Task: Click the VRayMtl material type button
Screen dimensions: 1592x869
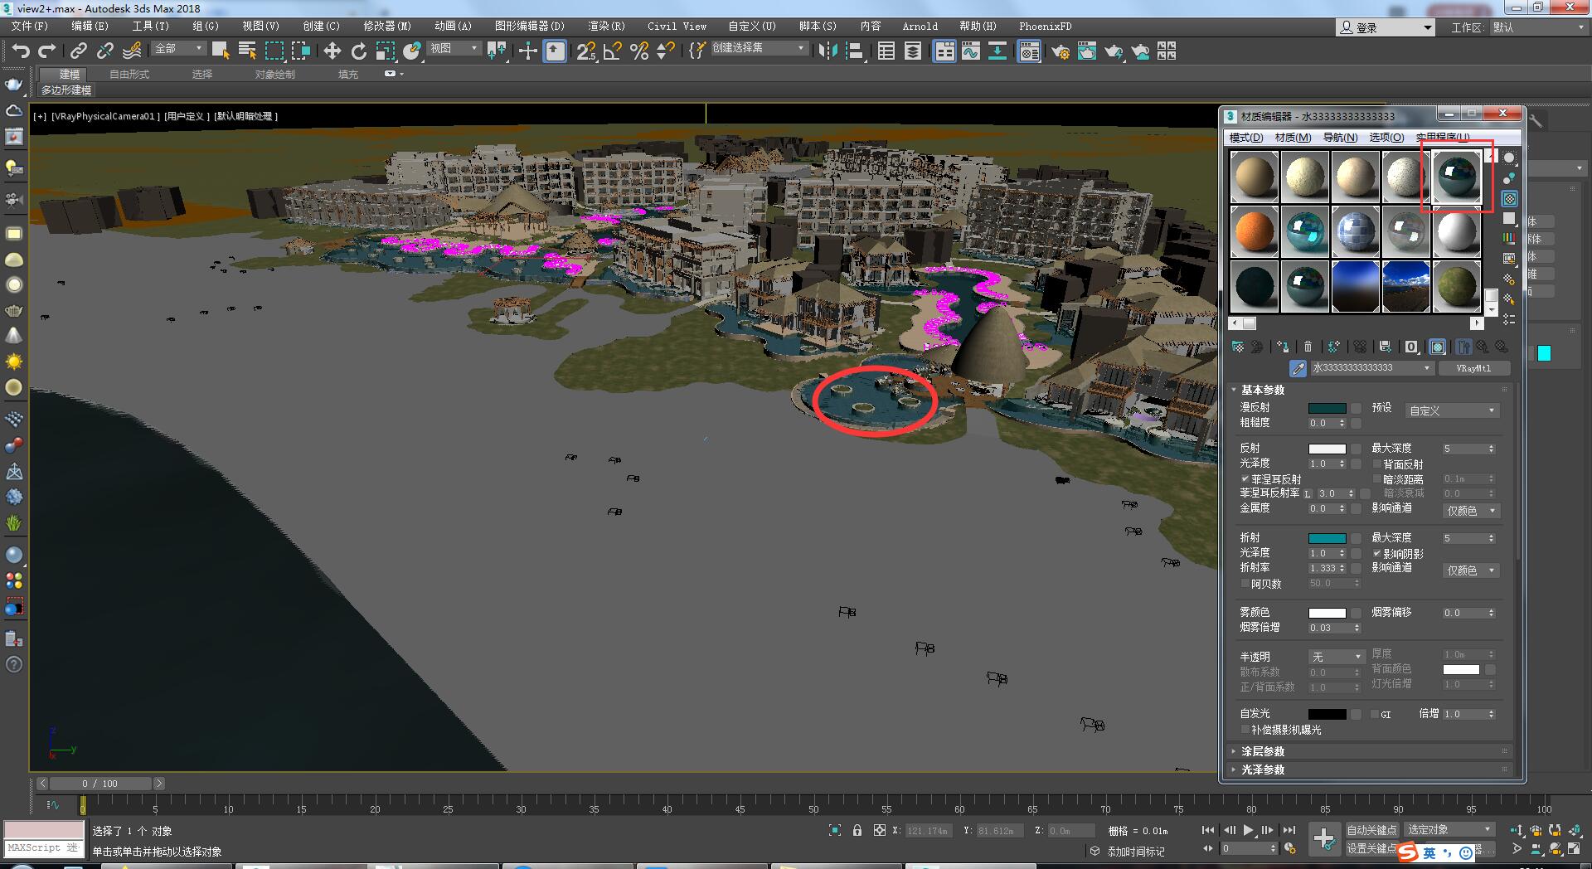Action: [1473, 368]
